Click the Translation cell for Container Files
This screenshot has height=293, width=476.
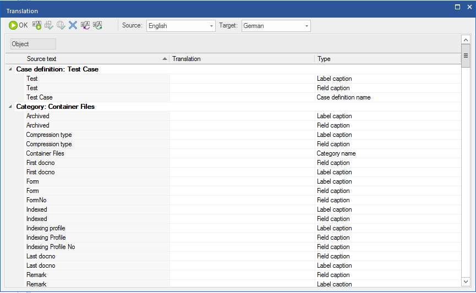tap(242, 153)
